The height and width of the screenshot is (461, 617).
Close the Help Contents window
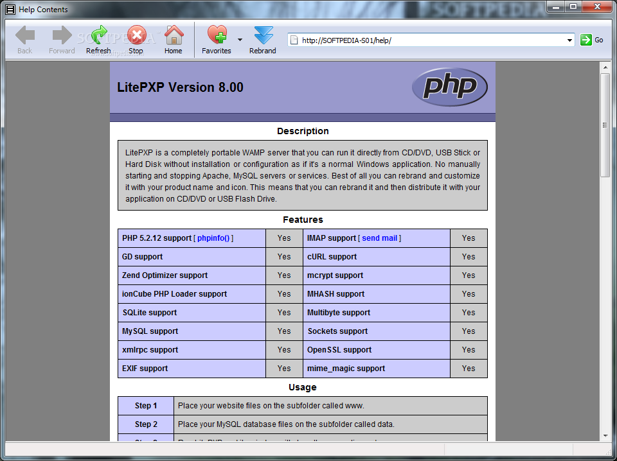point(597,6)
